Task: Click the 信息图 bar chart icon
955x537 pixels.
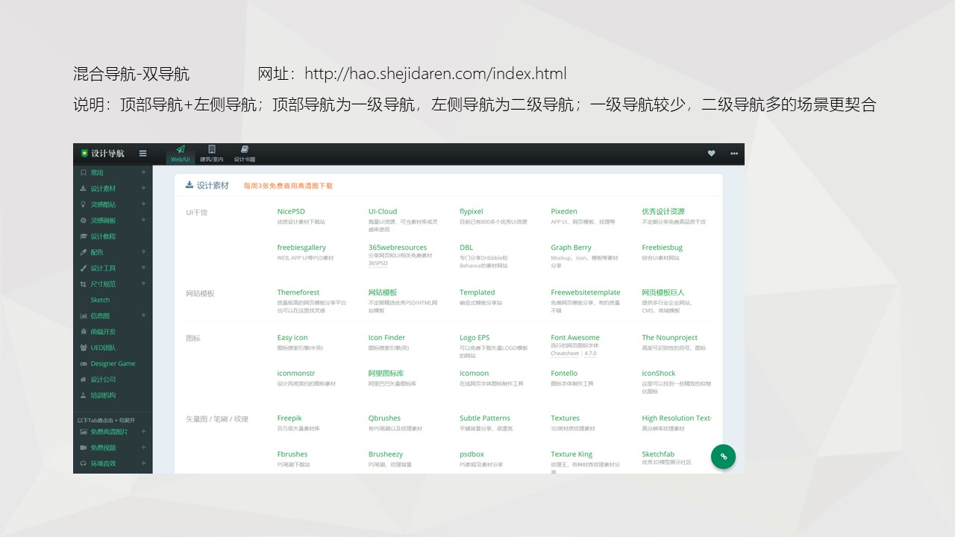Action: pyautogui.click(x=84, y=316)
